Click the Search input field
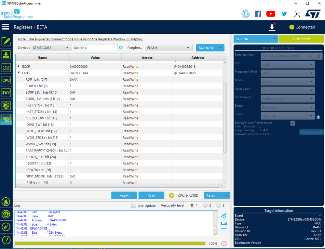The image size is (325, 249). click(x=102, y=48)
